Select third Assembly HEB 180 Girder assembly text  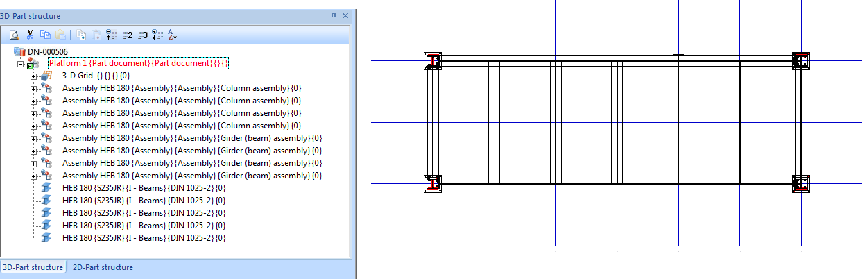[x=192, y=163]
